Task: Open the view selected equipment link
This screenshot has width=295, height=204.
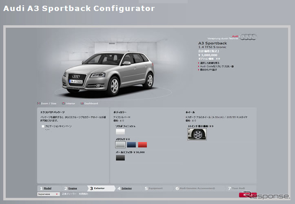Action: click(210, 63)
